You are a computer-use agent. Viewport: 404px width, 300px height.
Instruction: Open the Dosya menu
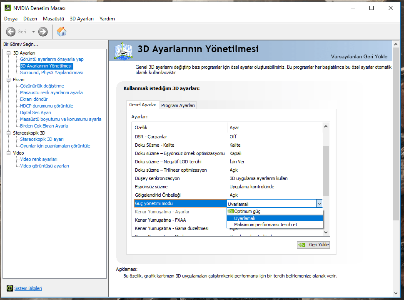[x=11, y=19]
